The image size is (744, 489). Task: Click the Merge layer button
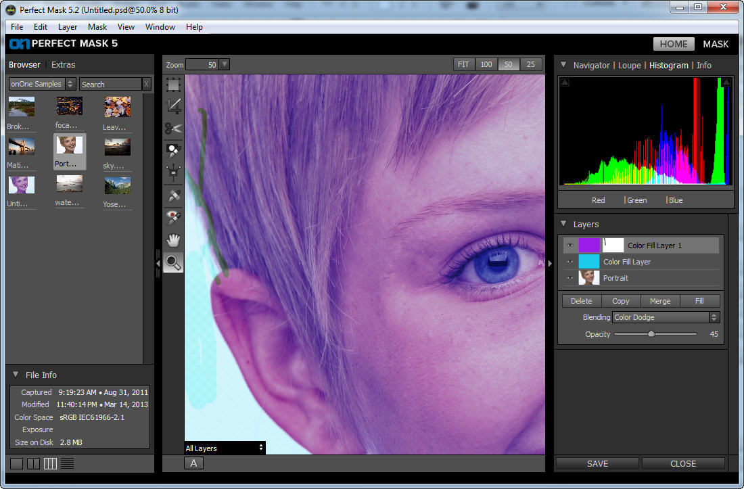pyautogui.click(x=660, y=301)
